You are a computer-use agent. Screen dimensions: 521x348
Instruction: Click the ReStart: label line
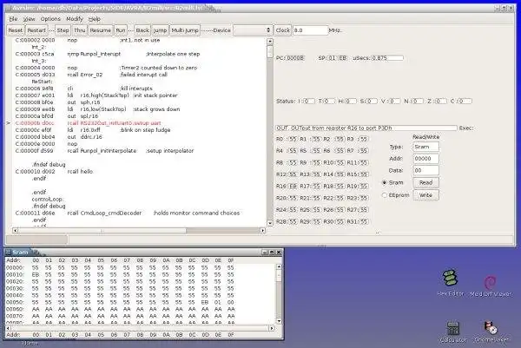coord(42,82)
